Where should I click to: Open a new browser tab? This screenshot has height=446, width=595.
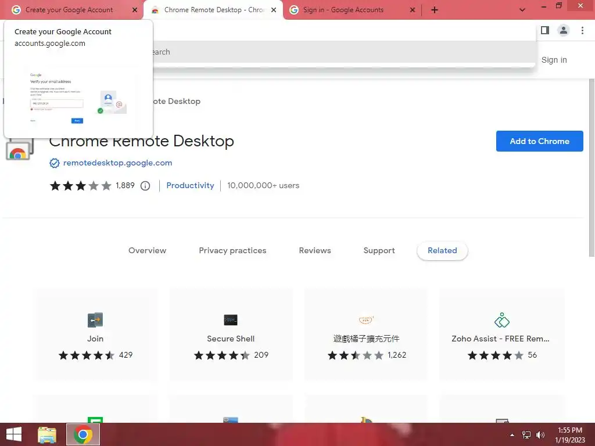[435, 10]
